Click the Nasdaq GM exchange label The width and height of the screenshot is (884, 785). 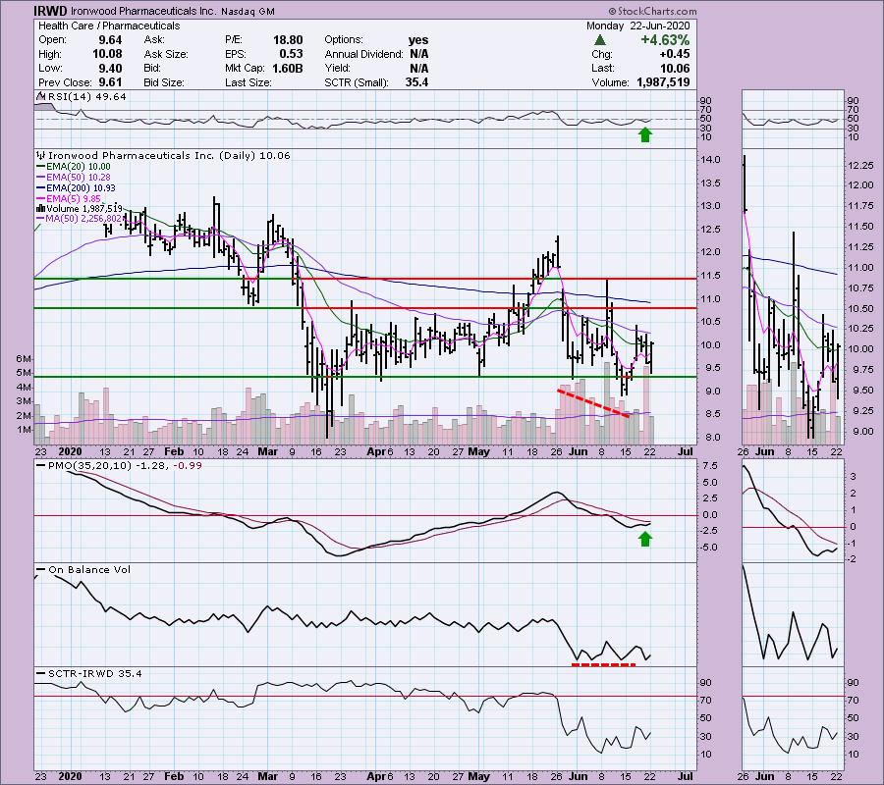coord(249,11)
